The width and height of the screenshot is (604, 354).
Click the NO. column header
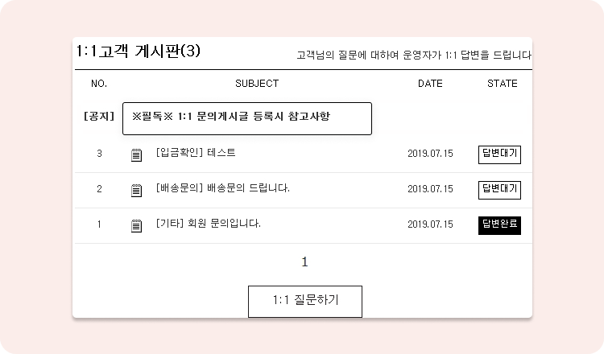(x=99, y=84)
